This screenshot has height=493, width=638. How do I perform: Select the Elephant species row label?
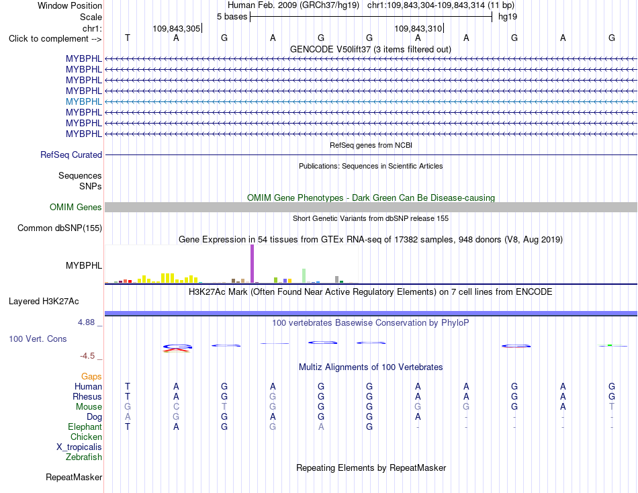[x=85, y=427]
